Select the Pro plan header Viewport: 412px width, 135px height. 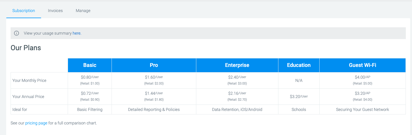click(154, 65)
